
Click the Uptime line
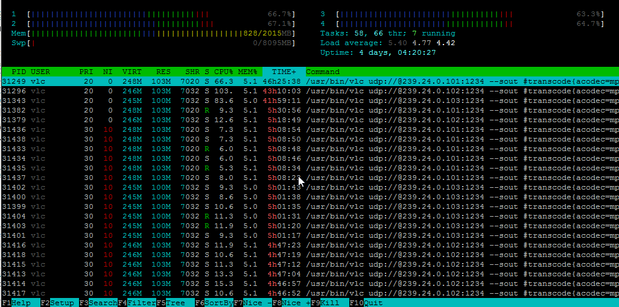tap(378, 52)
